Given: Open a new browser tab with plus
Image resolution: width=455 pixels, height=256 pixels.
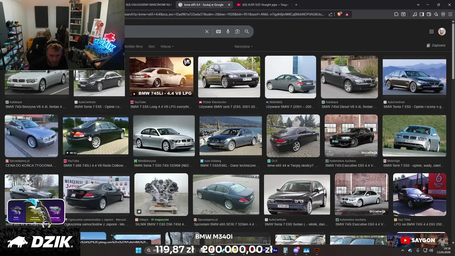Looking at the screenshot, I should click(x=296, y=5).
